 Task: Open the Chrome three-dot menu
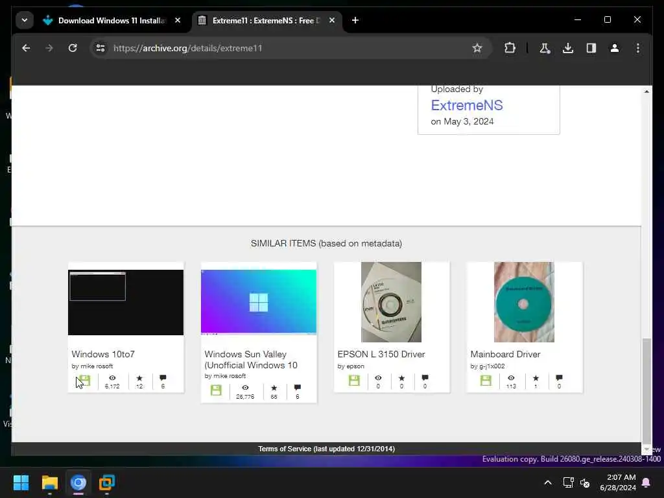click(638, 48)
